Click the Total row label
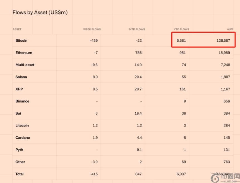 tap(20, 174)
